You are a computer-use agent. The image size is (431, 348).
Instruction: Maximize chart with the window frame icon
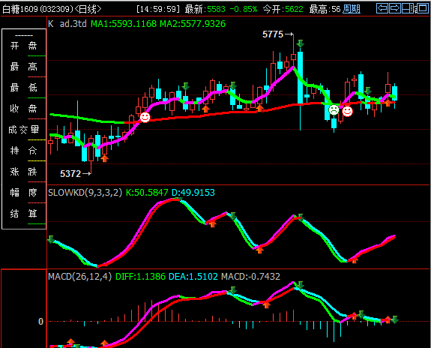click(423, 8)
